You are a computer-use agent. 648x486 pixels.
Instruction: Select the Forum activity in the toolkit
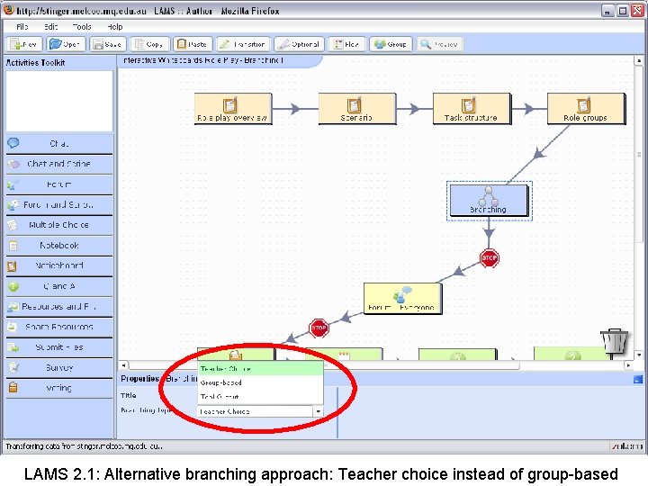[x=59, y=184]
